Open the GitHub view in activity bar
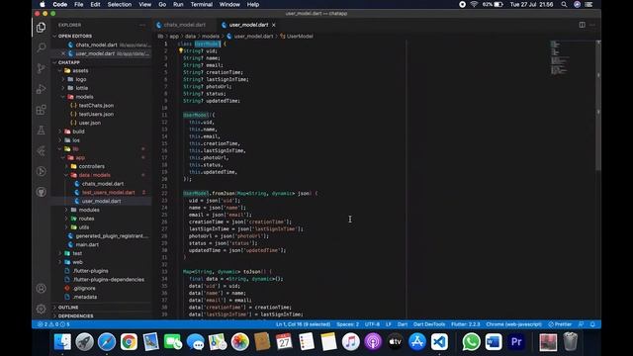Image resolution: width=633 pixels, height=356 pixels. (x=42, y=192)
